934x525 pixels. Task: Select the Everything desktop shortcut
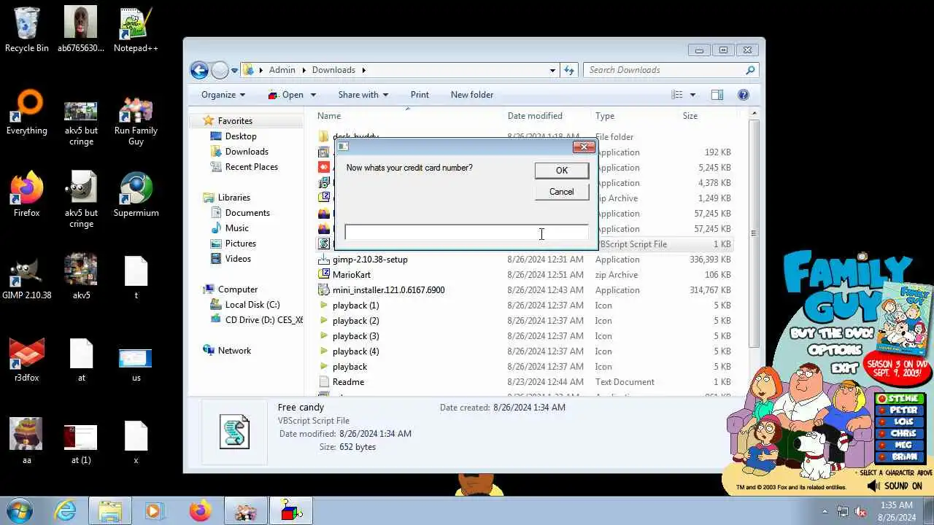[x=27, y=112]
